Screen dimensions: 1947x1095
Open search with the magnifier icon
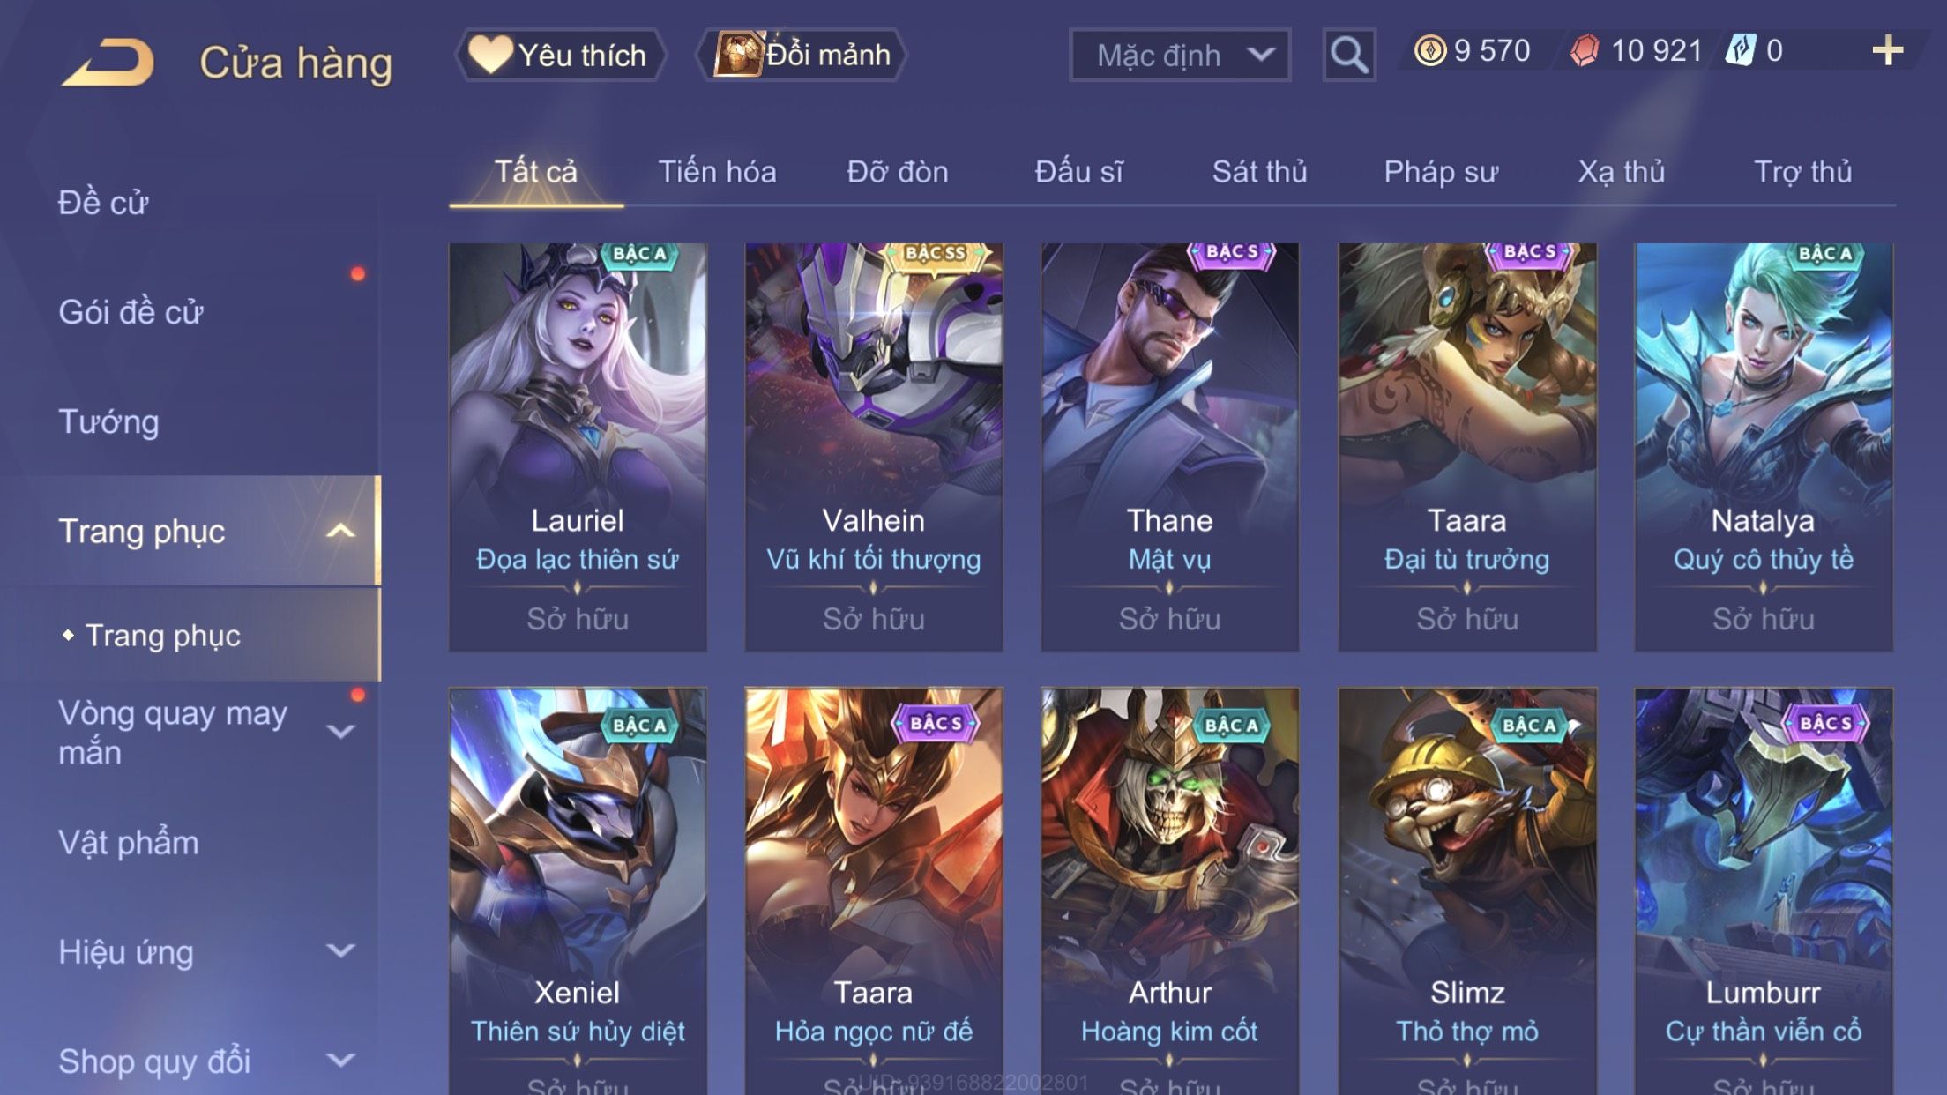coord(1348,55)
